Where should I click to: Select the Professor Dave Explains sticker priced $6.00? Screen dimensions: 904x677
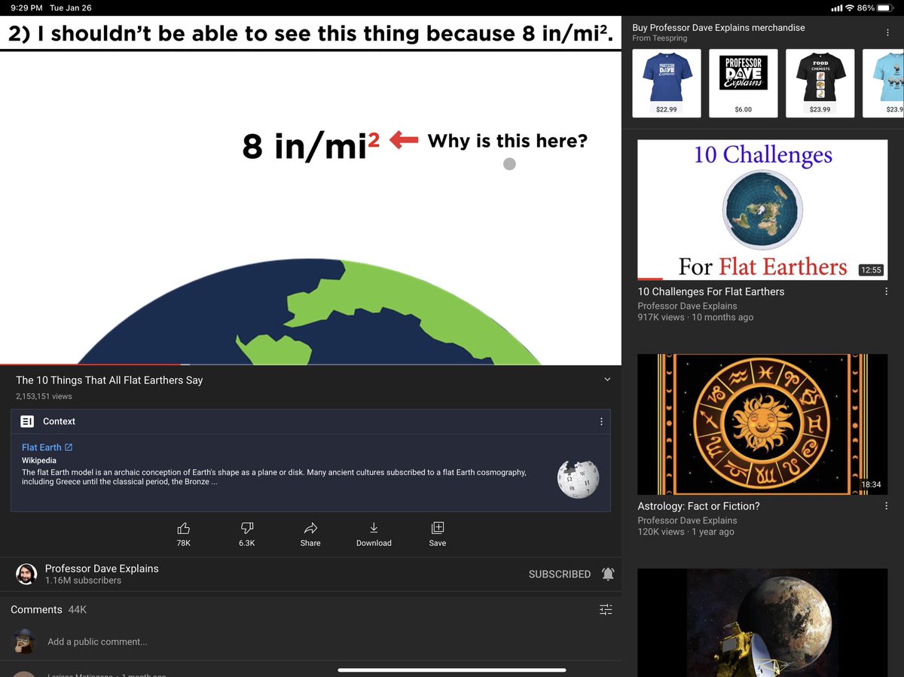click(744, 84)
